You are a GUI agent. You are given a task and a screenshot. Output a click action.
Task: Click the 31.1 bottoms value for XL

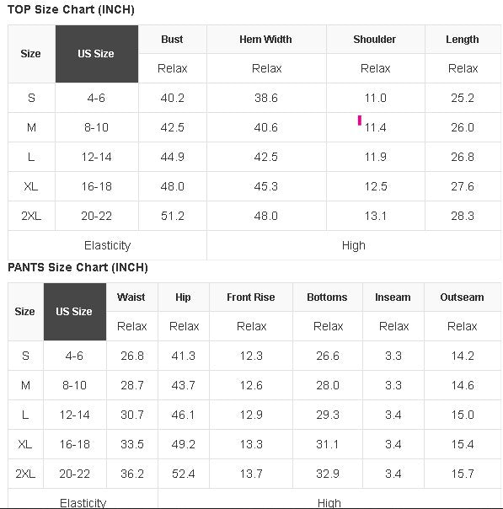[x=328, y=444]
